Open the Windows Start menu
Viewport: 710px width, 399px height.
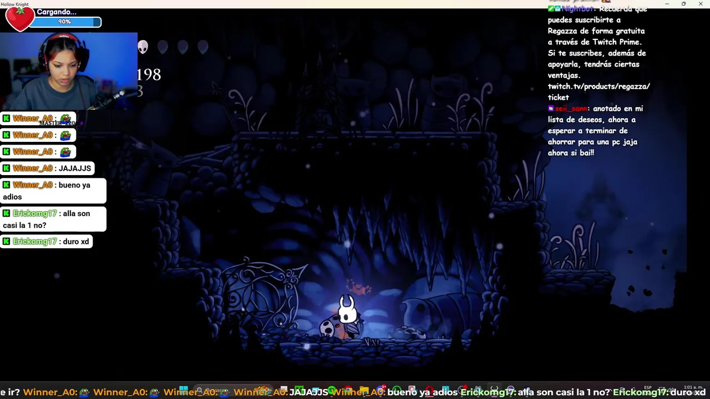pyautogui.click(x=184, y=390)
